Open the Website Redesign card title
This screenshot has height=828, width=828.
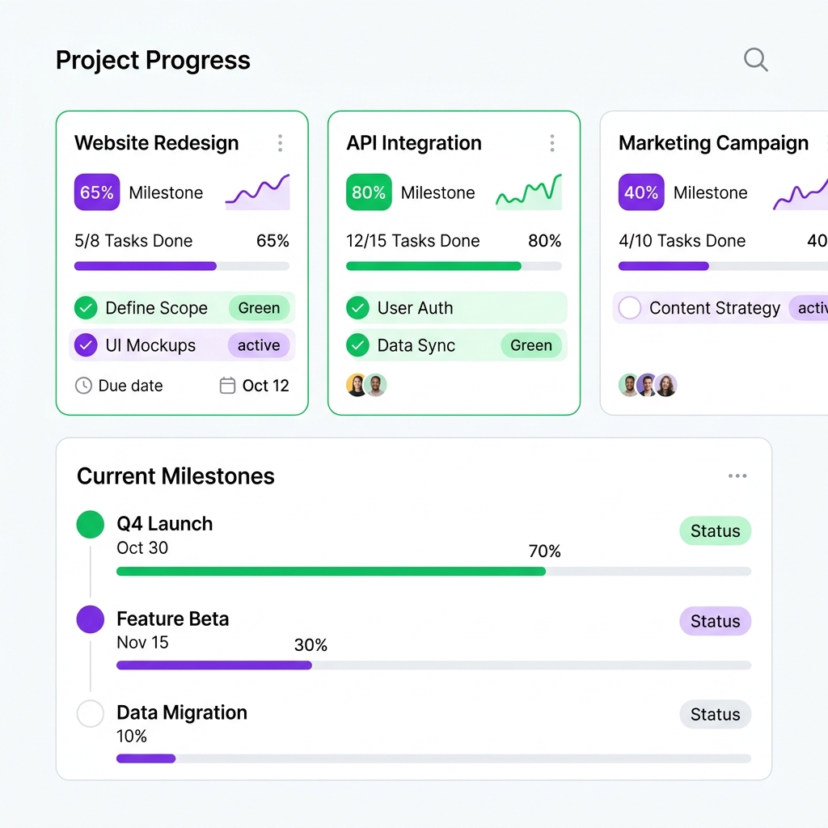tap(156, 143)
